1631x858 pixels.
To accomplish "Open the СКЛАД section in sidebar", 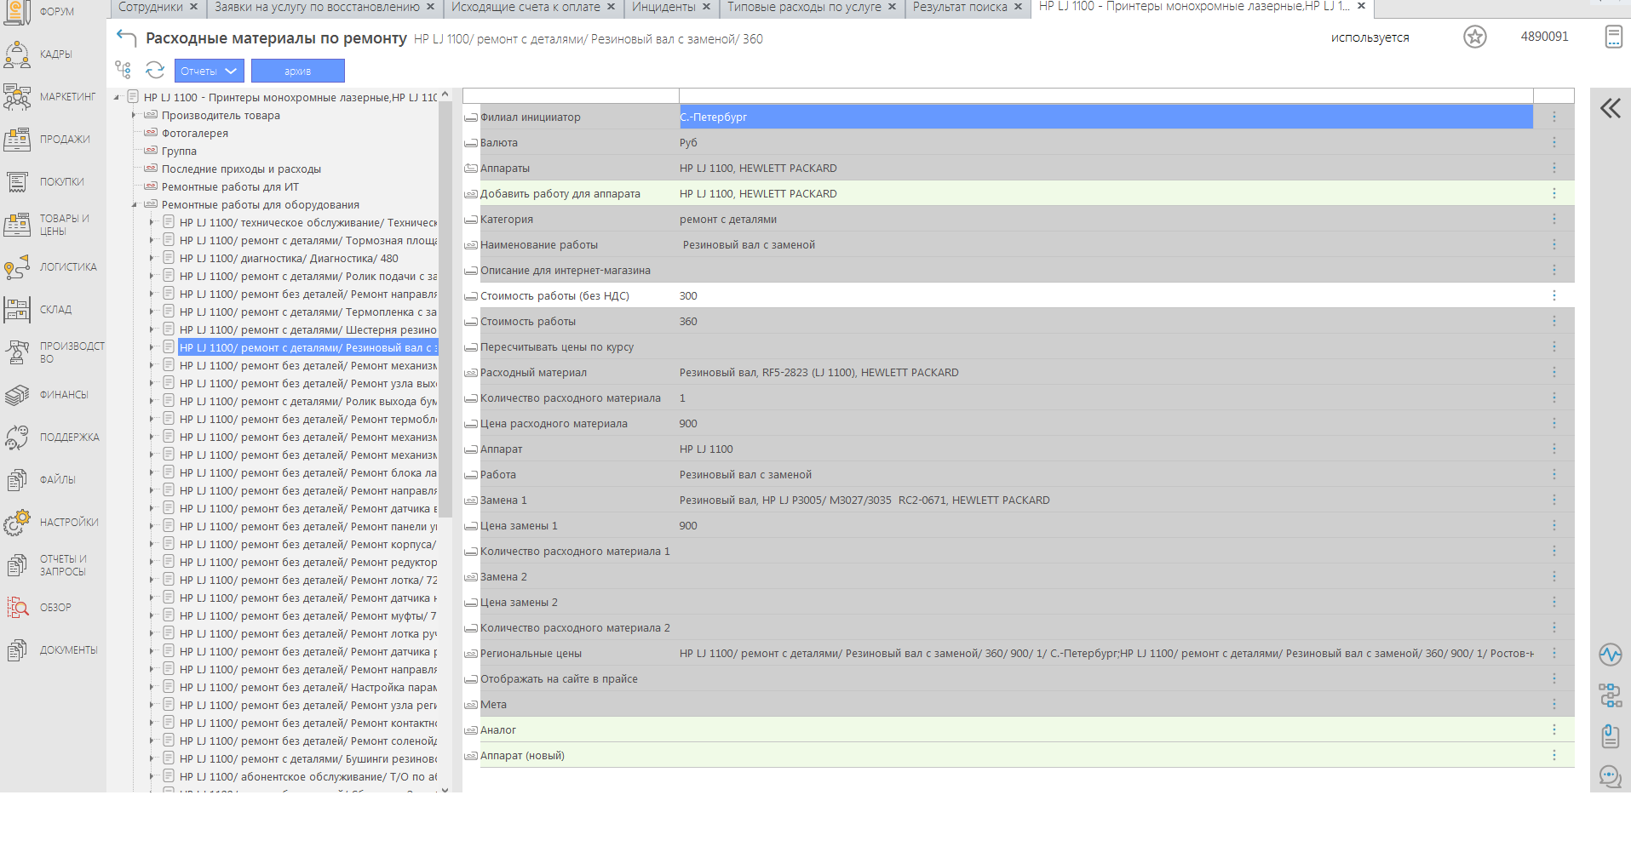I will tap(53, 310).
